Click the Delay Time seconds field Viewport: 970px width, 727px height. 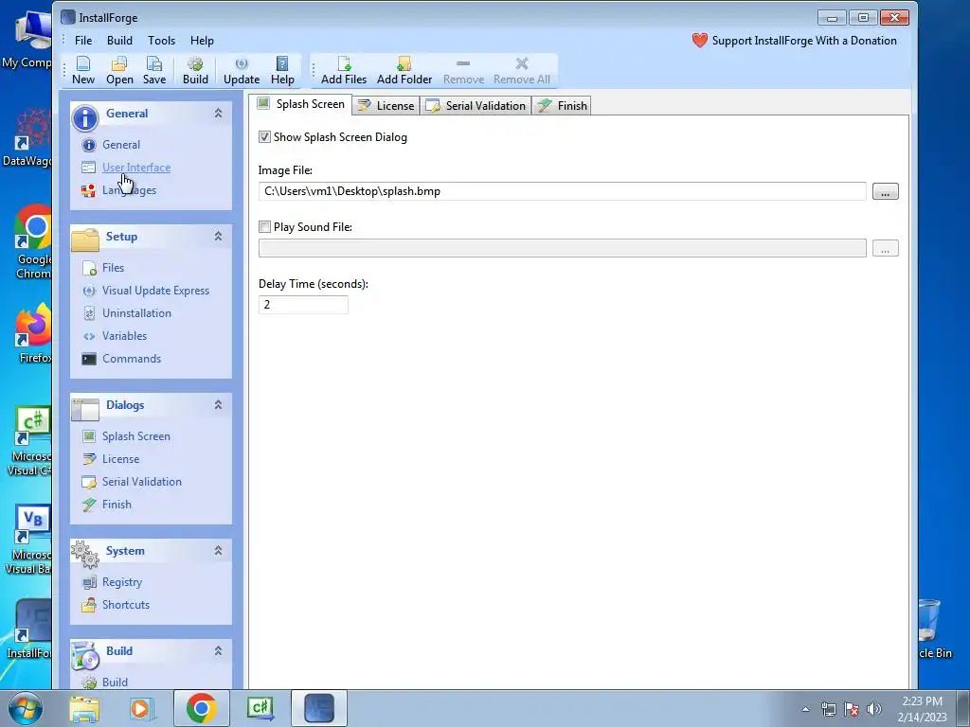(303, 305)
